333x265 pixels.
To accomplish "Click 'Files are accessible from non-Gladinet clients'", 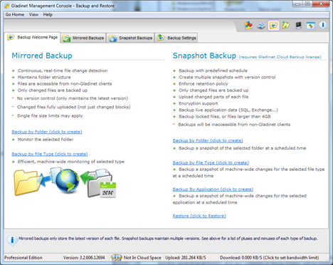I will (65, 83).
